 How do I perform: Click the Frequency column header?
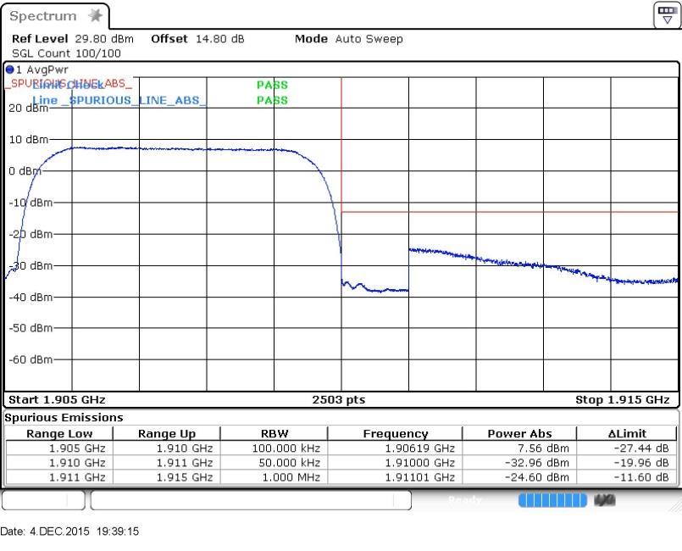396,433
